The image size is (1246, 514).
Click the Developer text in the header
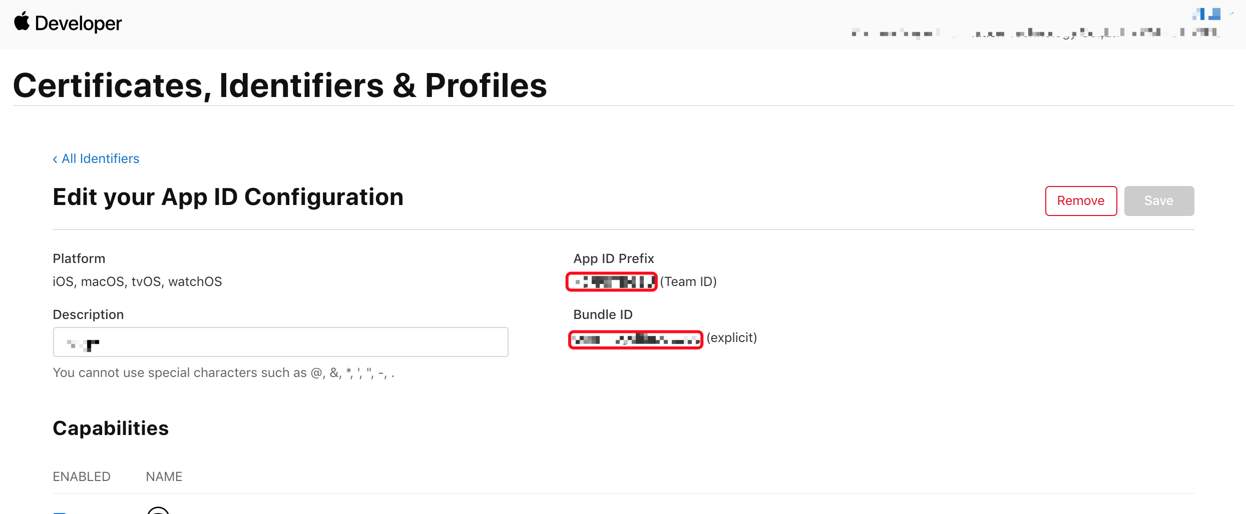tap(78, 23)
